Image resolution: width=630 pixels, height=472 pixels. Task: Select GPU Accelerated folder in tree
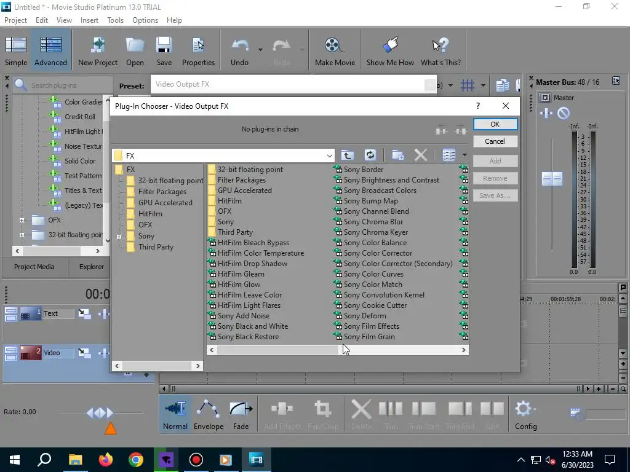165,203
